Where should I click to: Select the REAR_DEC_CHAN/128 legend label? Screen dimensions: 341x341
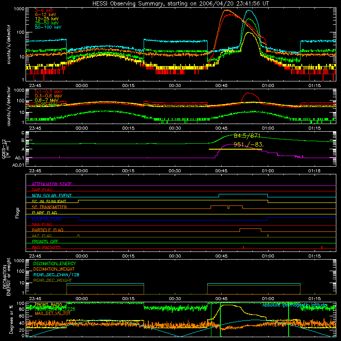(56, 275)
